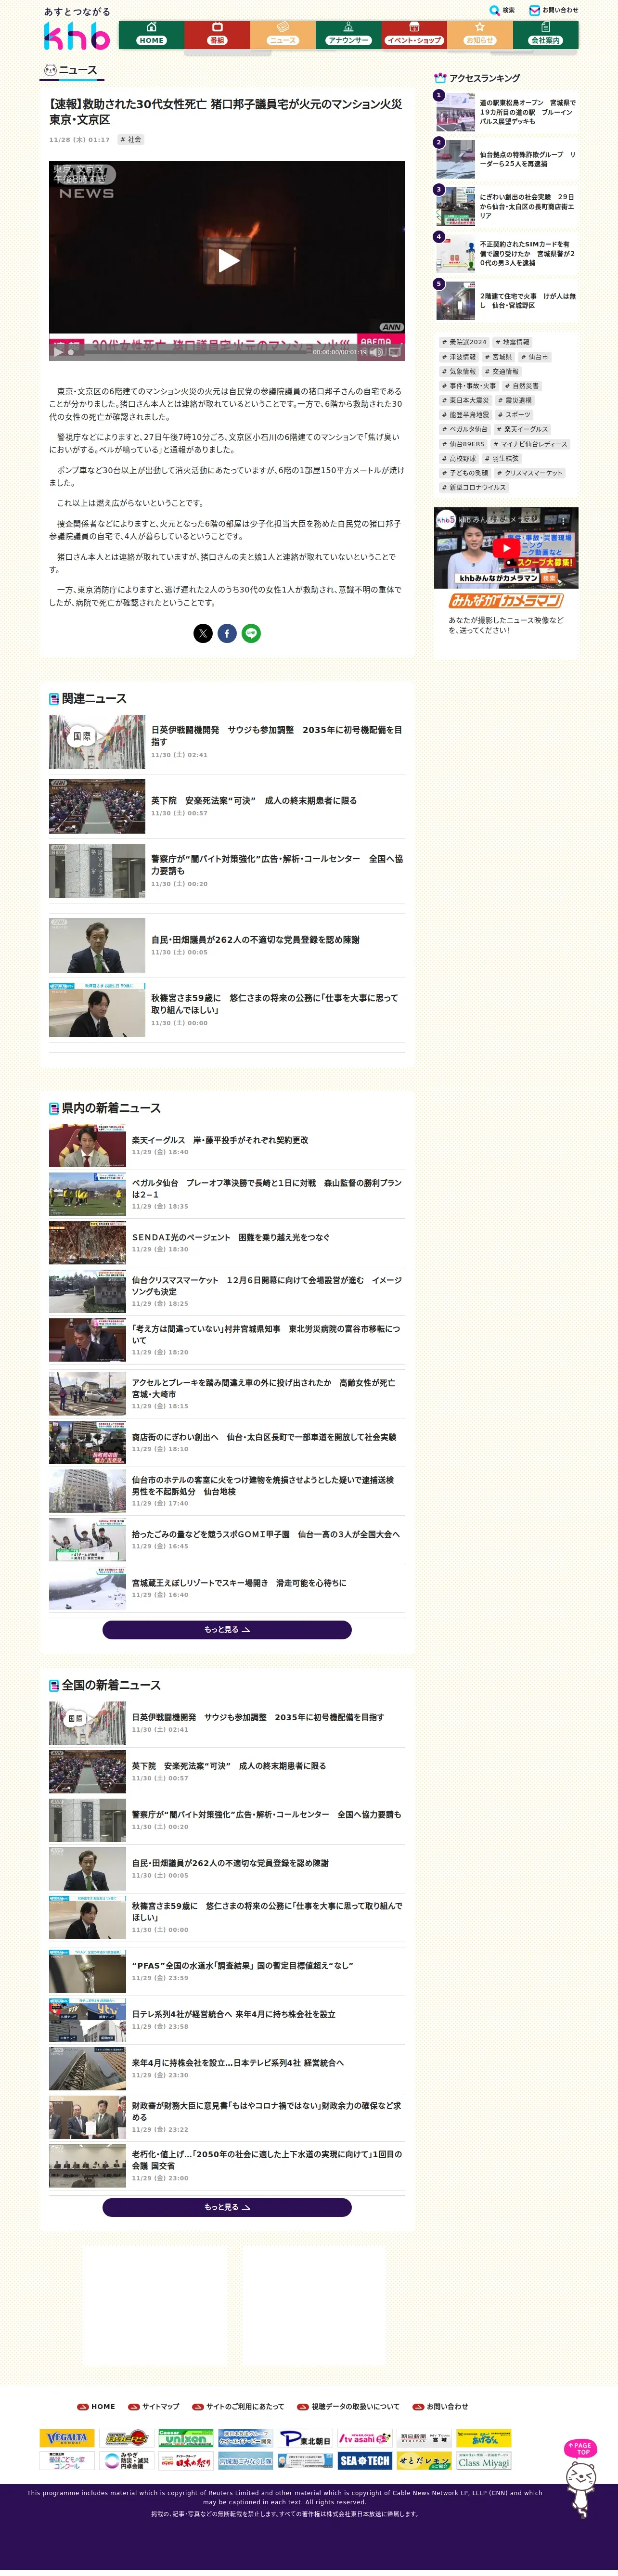This screenshot has width=618, height=2576.
Task: Seek within the video progress bar
Action: pos(190,352)
